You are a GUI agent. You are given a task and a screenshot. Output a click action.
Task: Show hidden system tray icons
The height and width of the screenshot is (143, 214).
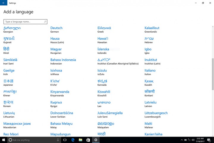tap(182, 140)
